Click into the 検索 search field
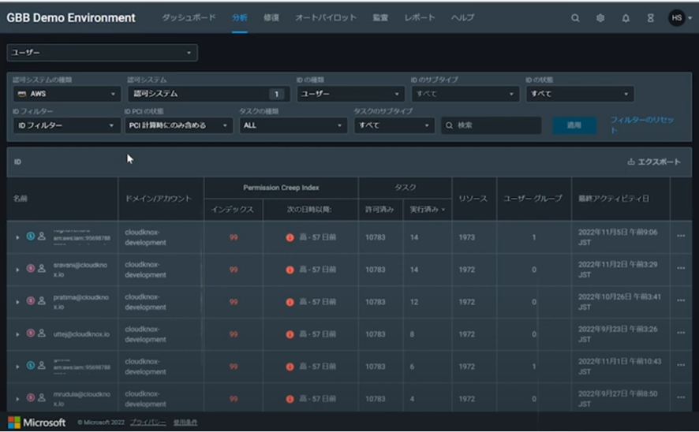Viewport: 699px width, 432px height. (x=492, y=125)
